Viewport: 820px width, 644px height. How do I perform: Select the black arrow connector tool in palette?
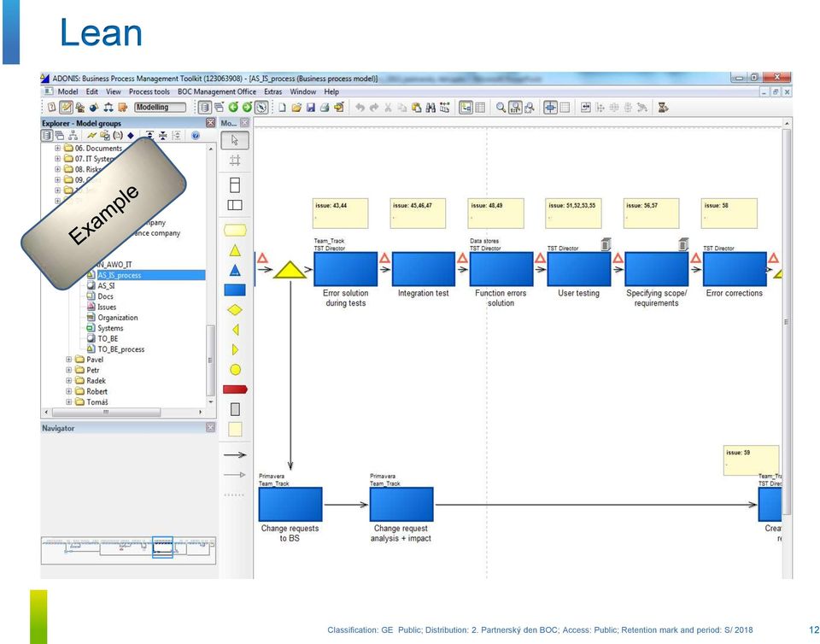(235, 454)
